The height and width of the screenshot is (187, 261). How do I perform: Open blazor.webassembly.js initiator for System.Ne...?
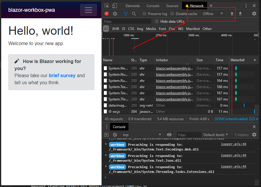coord(175,68)
